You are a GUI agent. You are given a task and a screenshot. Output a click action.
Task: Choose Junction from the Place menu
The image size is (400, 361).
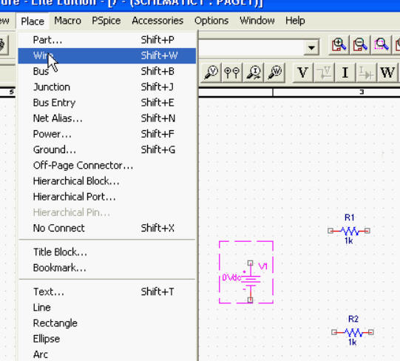coord(107,87)
